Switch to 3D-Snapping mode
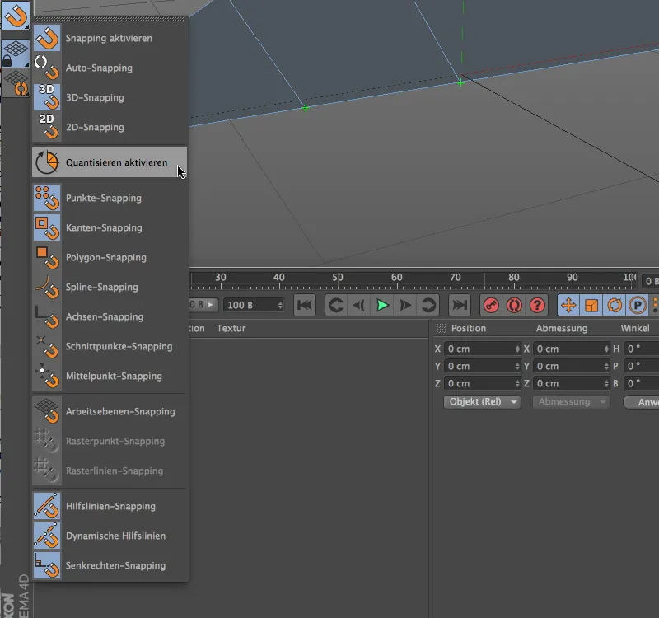This screenshot has height=618, width=659. coord(110,97)
